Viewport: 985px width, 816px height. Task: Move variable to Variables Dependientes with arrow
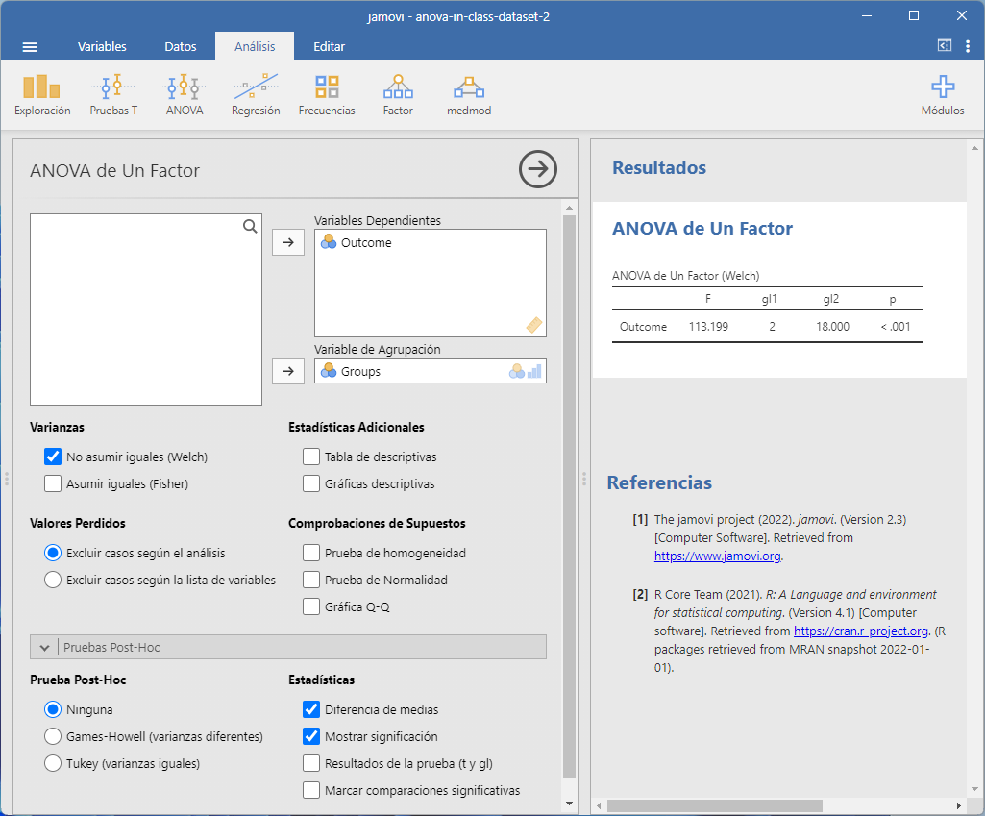pos(288,243)
